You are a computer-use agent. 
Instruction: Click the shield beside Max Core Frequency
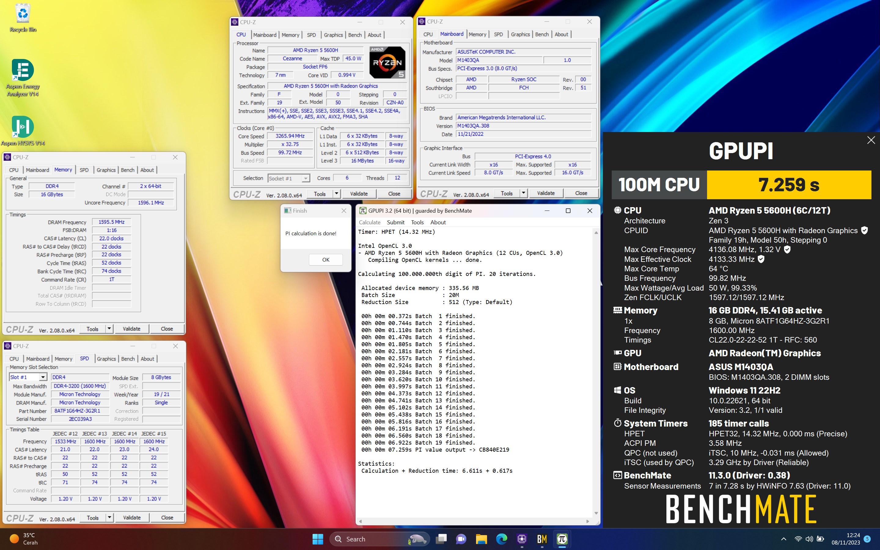click(x=787, y=249)
